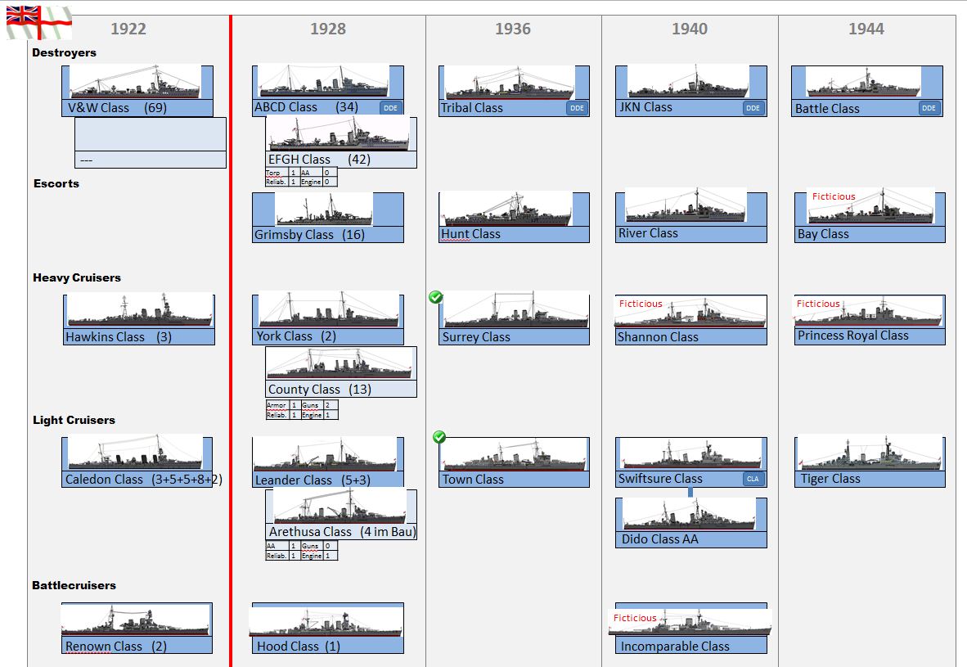Image resolution: width=967 pixels, height=667 pixels.
Task: Click the DDE badge on JKN Class
Action: click(753, 108)
